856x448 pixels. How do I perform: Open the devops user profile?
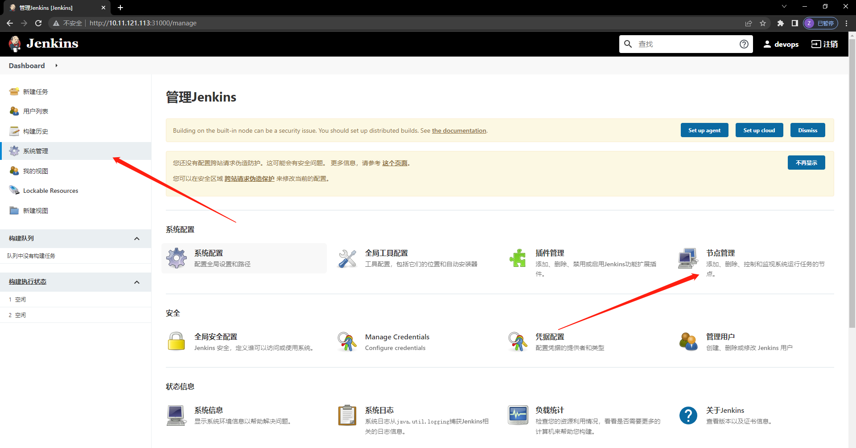pyautogui.click(x=781, y=44)
